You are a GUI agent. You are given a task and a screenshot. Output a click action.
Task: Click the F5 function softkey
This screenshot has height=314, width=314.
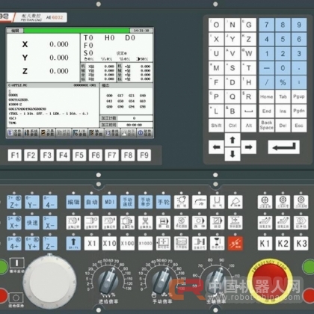click(79, 156)
